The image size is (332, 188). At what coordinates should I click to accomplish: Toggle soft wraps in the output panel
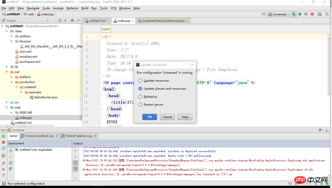tap(76, 163)
